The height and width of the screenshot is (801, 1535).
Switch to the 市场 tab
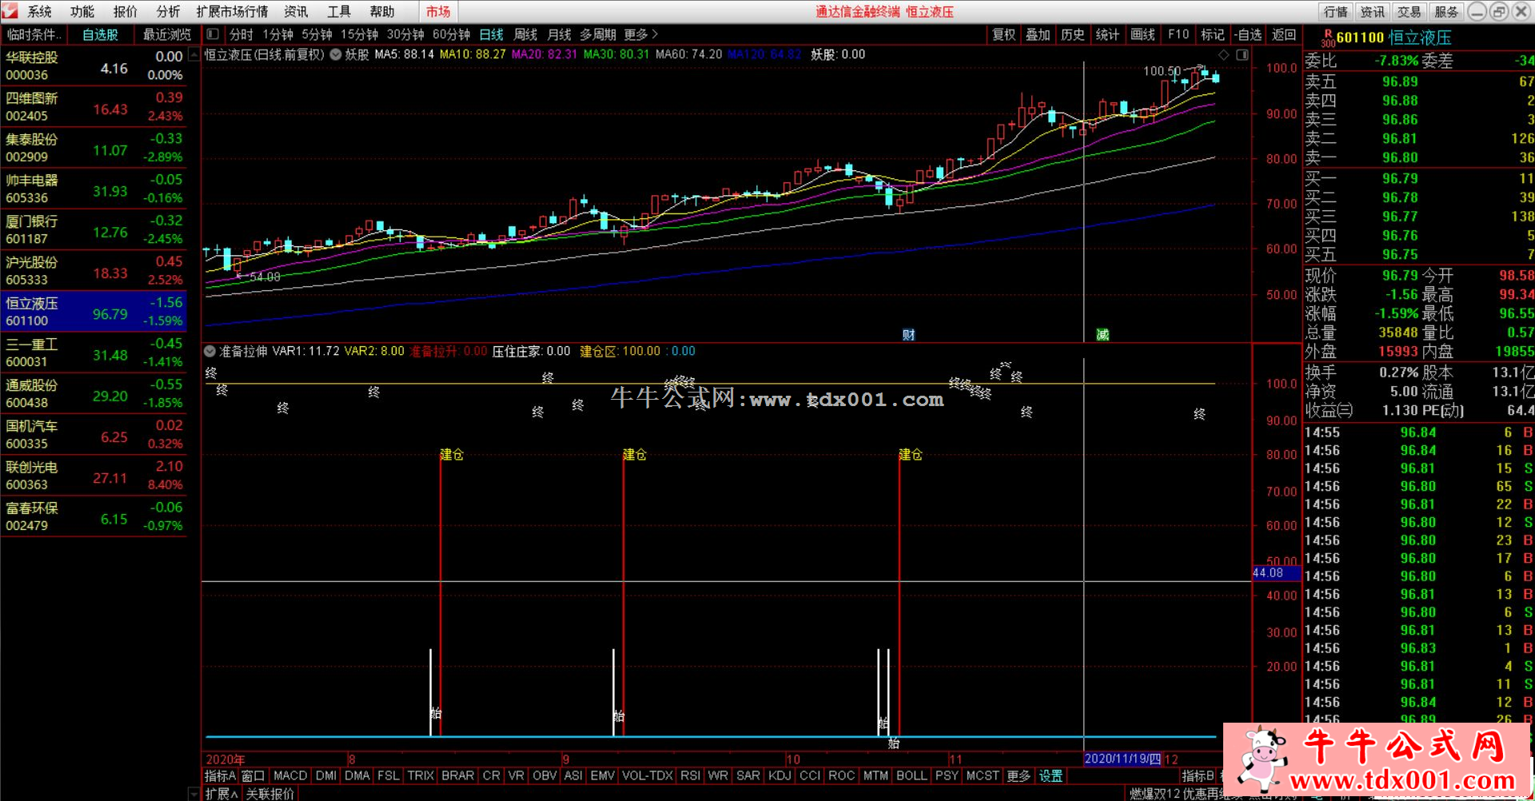point(438,11)
